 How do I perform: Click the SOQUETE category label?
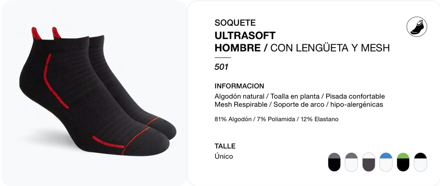pos(235,22)
